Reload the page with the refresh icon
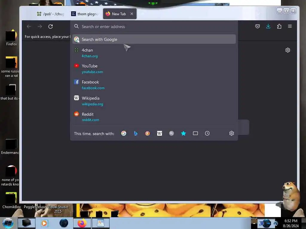Viewport: 306px width, 229px height. (51, 27)
